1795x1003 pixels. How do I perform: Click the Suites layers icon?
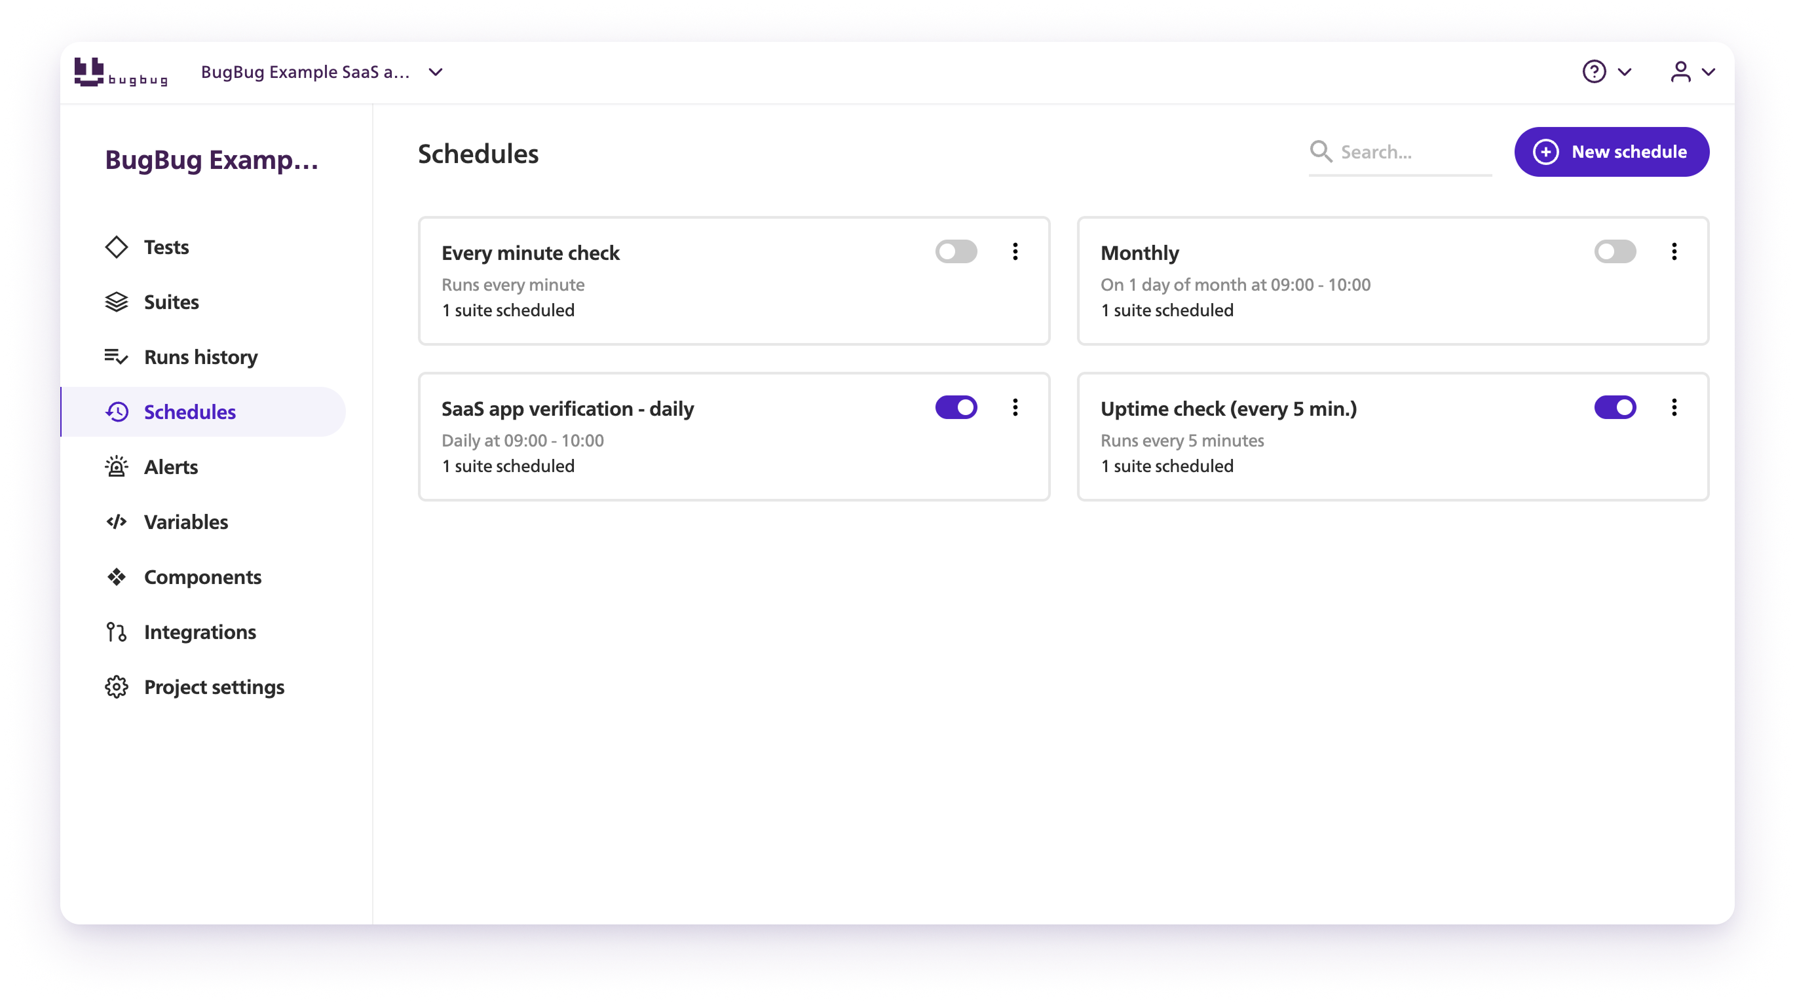[x=117, y=302]
